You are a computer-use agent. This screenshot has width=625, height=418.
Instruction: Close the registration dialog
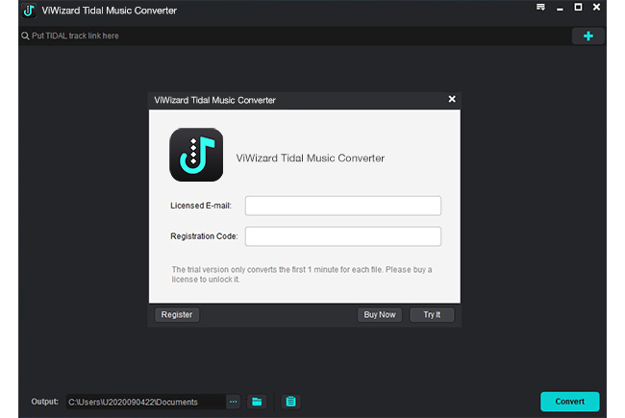click(452, 99)
